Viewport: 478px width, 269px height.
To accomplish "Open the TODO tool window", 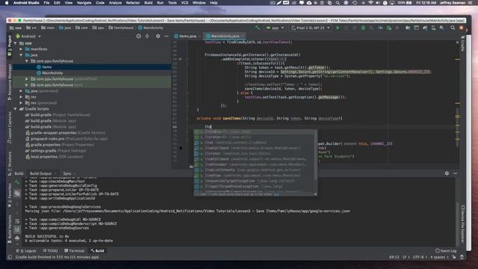I will pos(50,251).
